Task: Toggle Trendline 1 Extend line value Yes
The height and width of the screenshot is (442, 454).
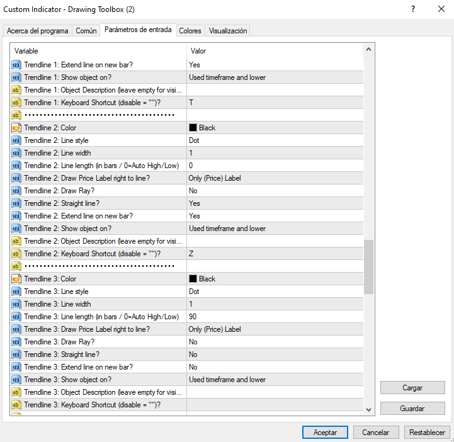Action: (275, 65)
